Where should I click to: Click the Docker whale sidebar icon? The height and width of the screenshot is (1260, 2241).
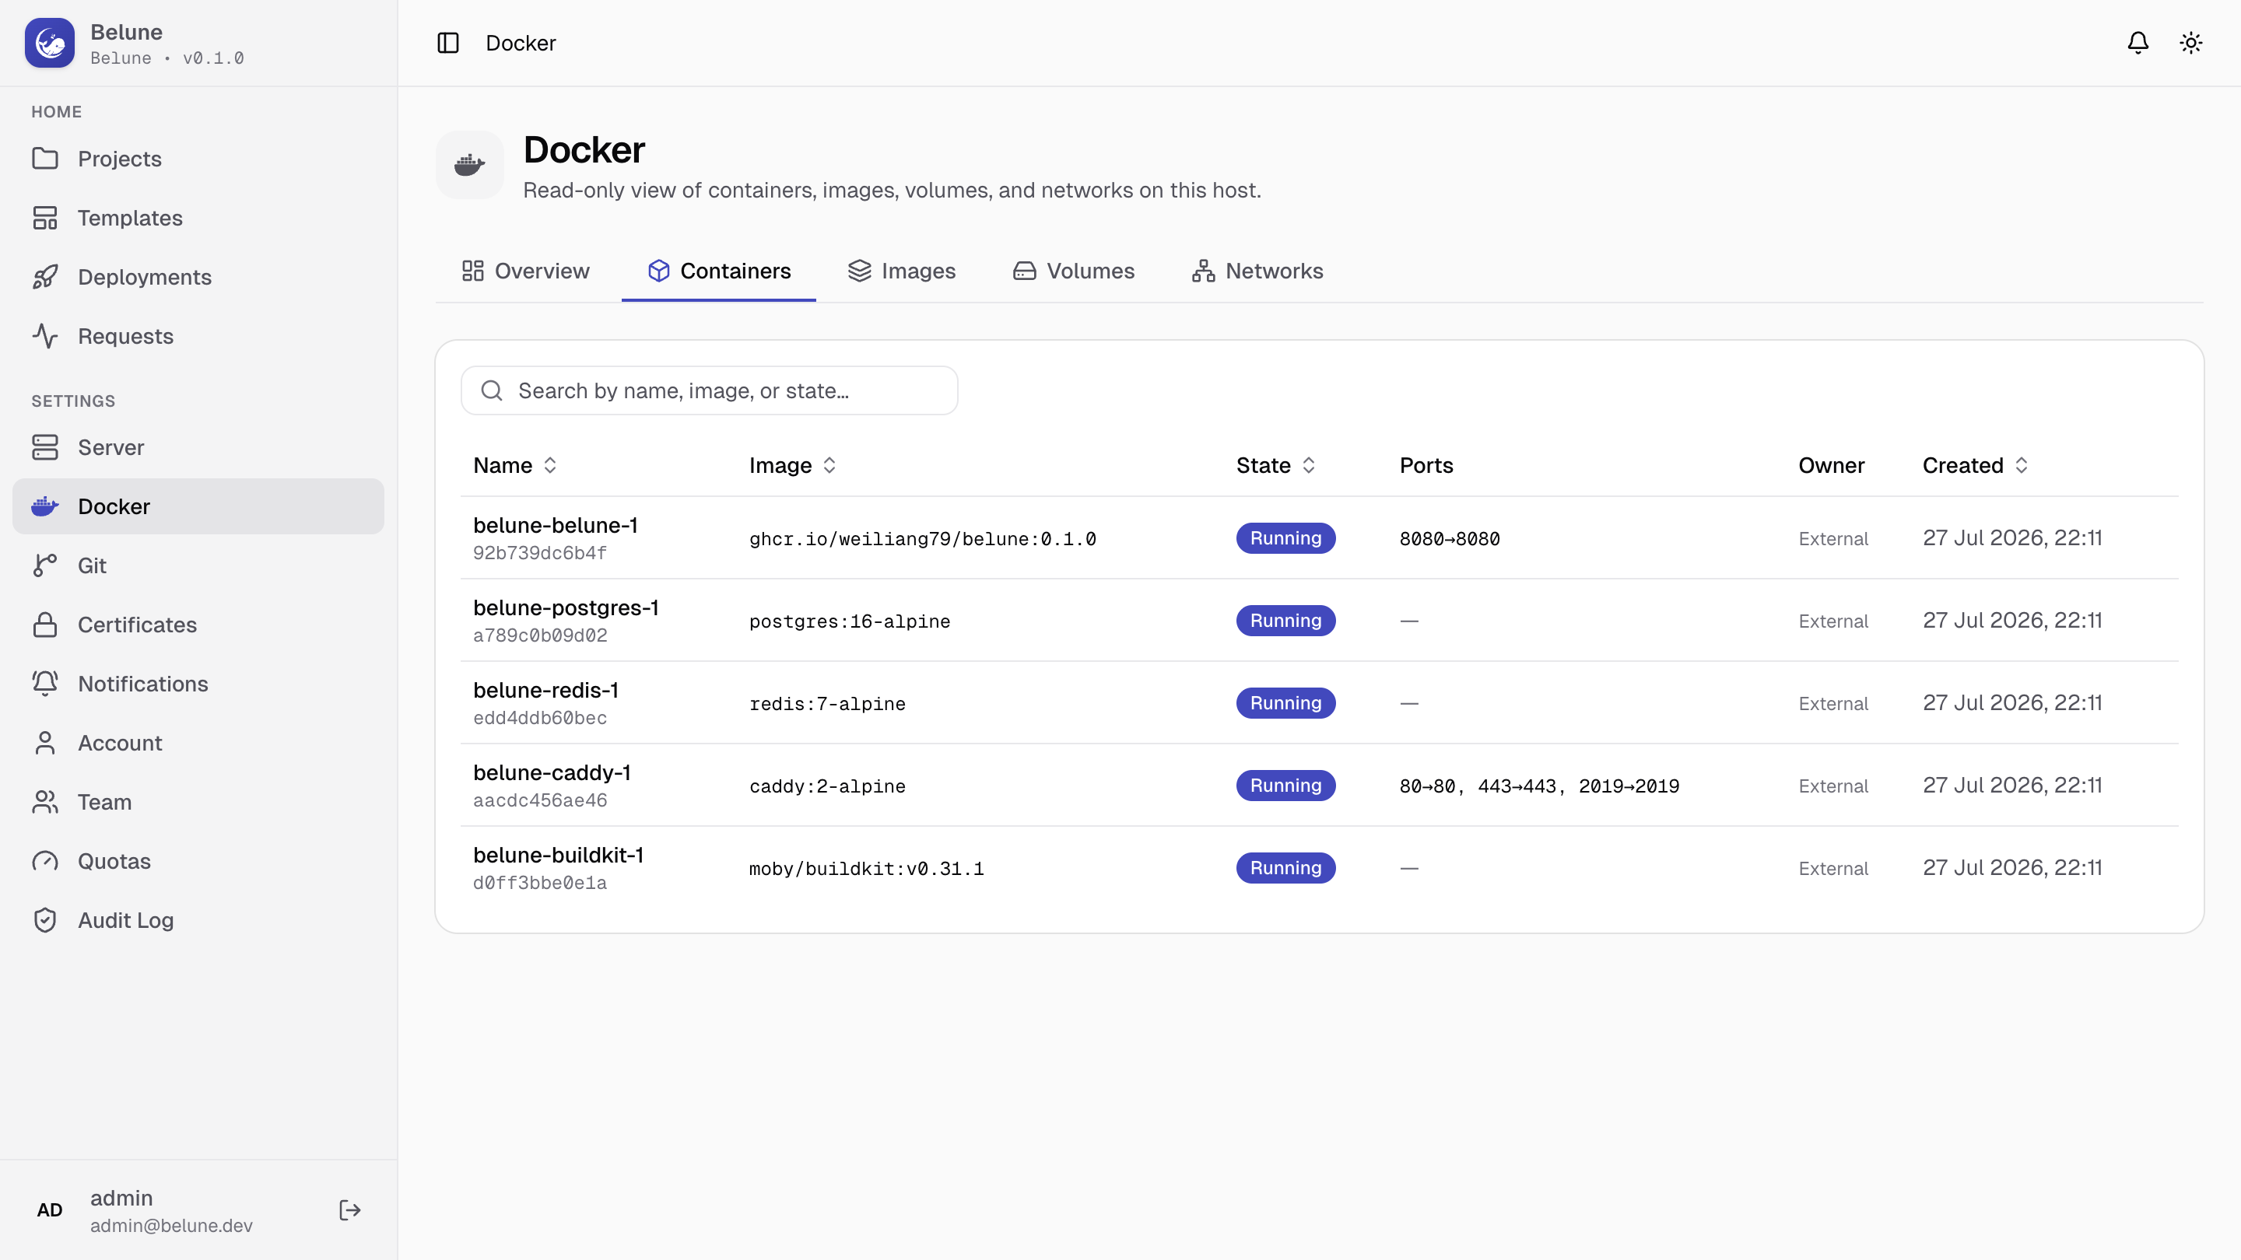pos(45,506)
